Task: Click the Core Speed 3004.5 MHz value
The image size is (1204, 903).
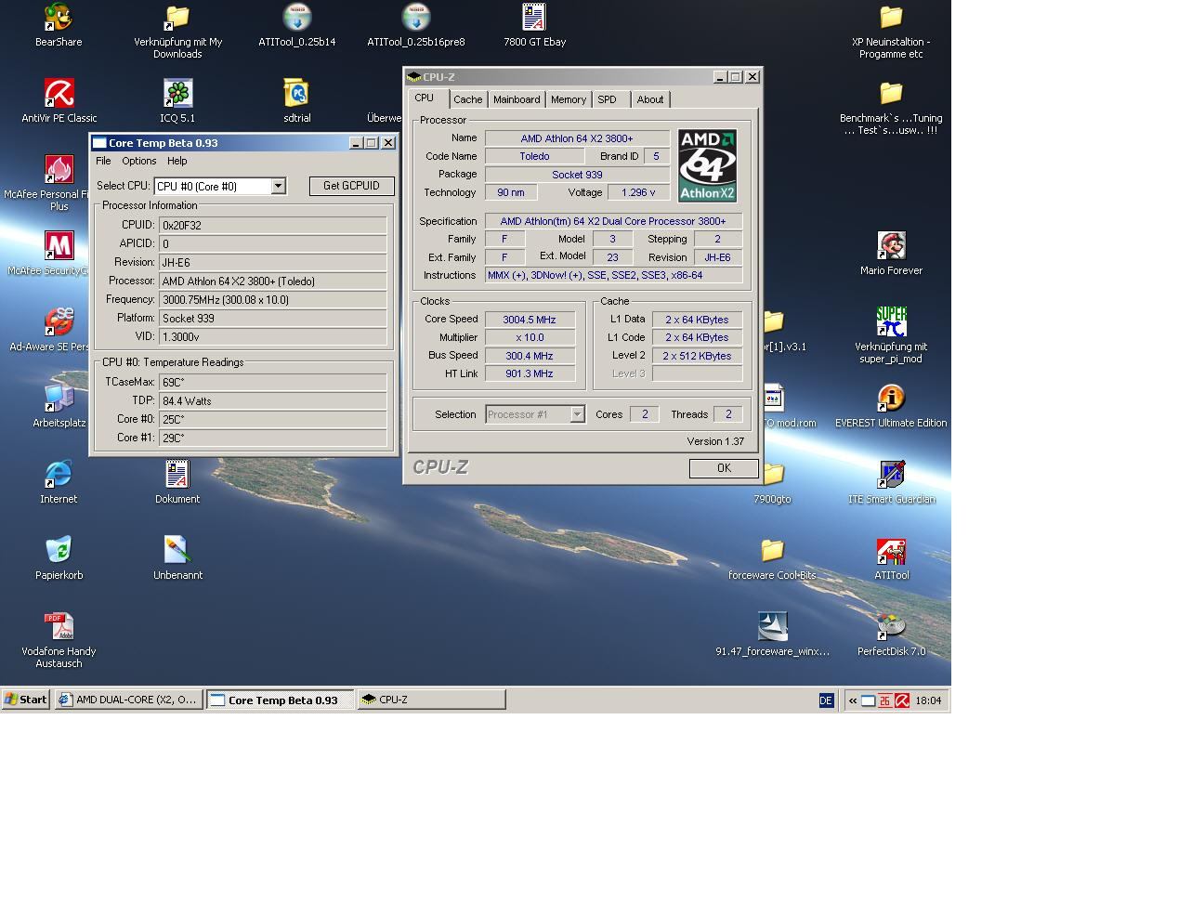Action: click(x=530, y=320)
